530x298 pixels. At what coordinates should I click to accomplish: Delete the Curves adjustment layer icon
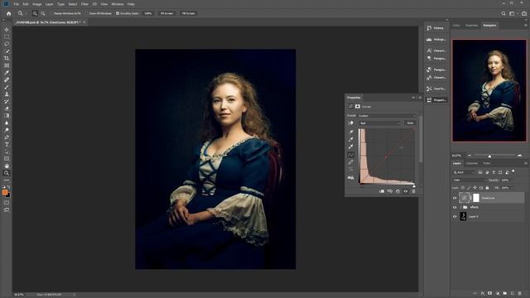point(413,191)
